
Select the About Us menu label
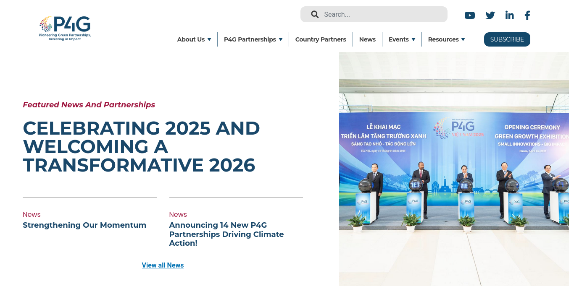pyautogui.click(x=191, y=39)
